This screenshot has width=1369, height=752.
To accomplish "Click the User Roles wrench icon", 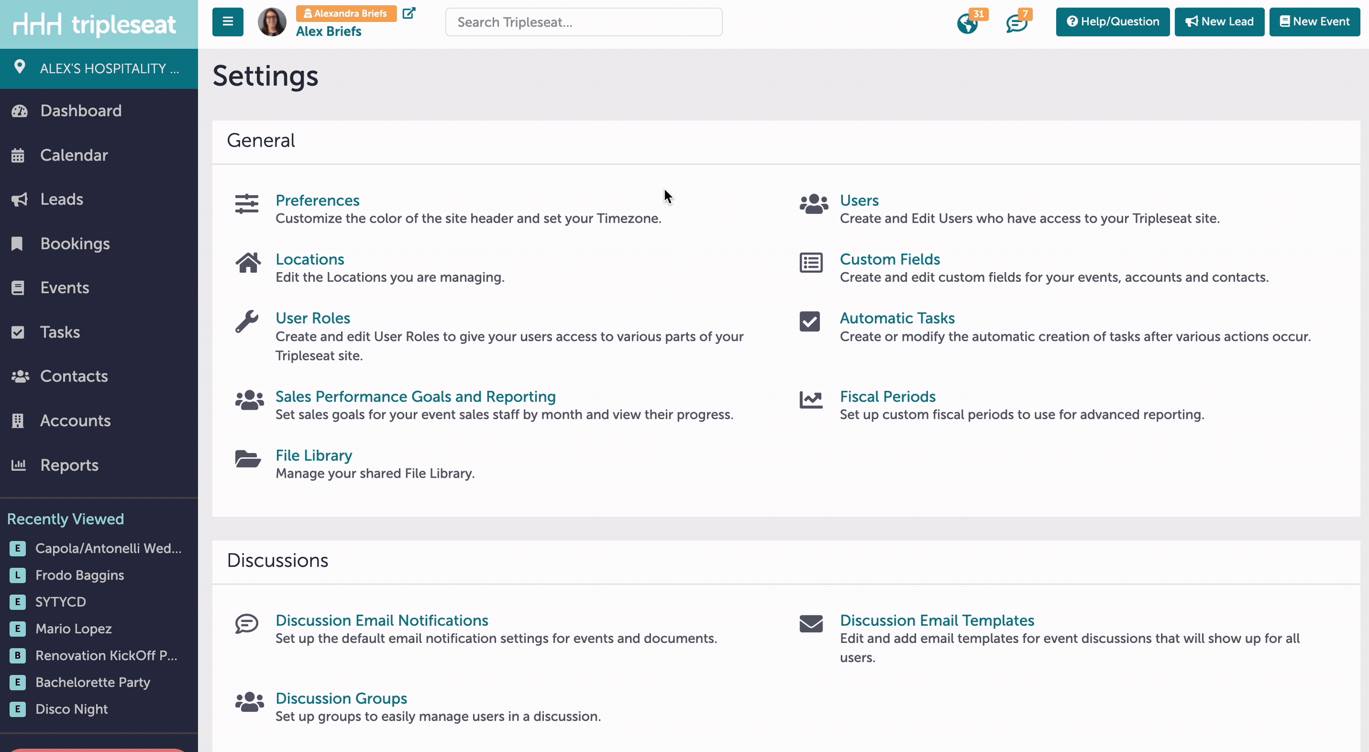I will click(247, 321).
